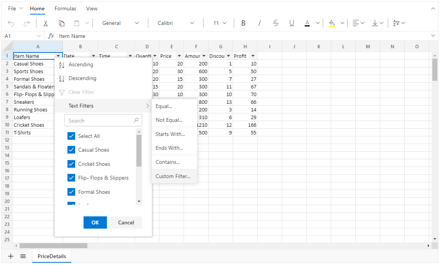
Task: Click the Undo arrow icon
Action: pos(11,23)
